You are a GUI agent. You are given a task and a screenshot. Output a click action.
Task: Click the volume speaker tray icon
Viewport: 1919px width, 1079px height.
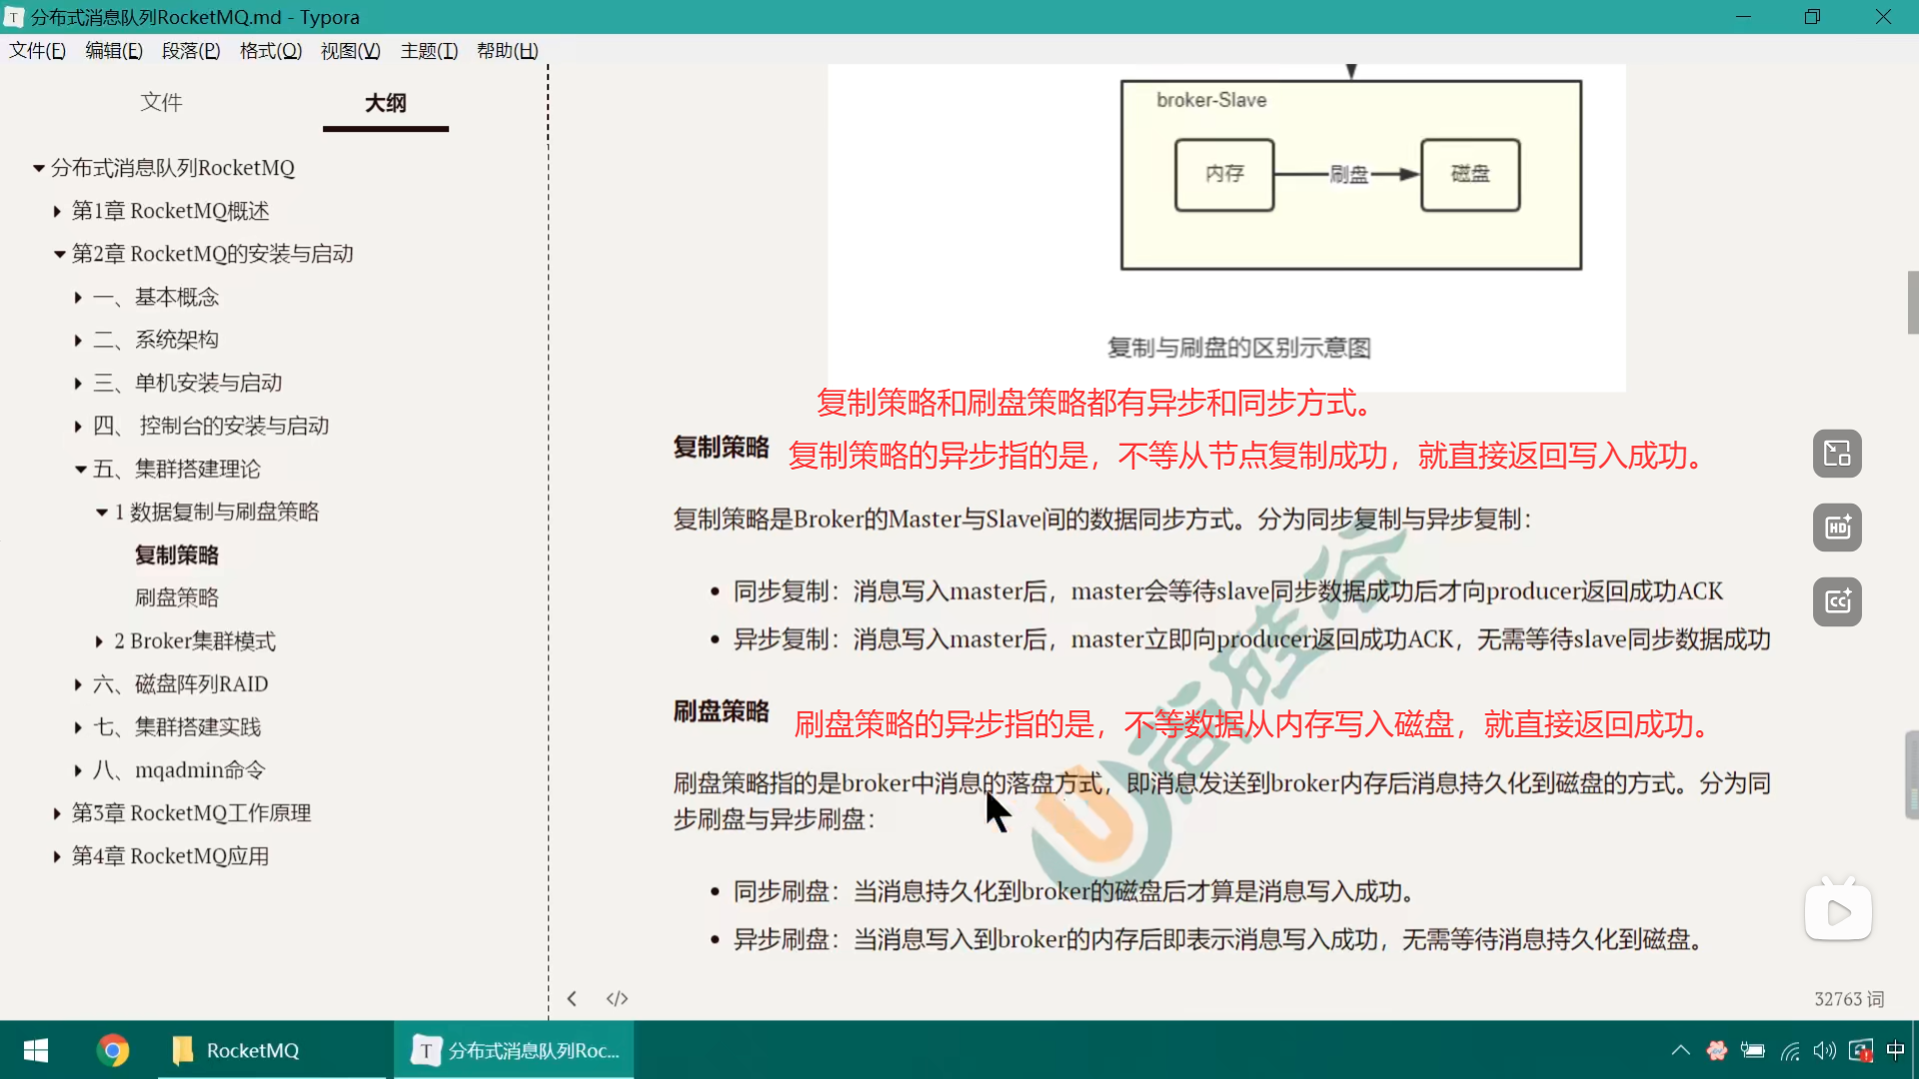[1824, 1050]
